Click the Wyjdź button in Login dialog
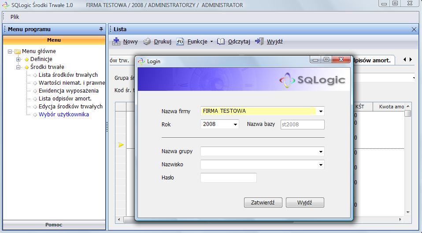422x233 pixels. coord(305,202)
